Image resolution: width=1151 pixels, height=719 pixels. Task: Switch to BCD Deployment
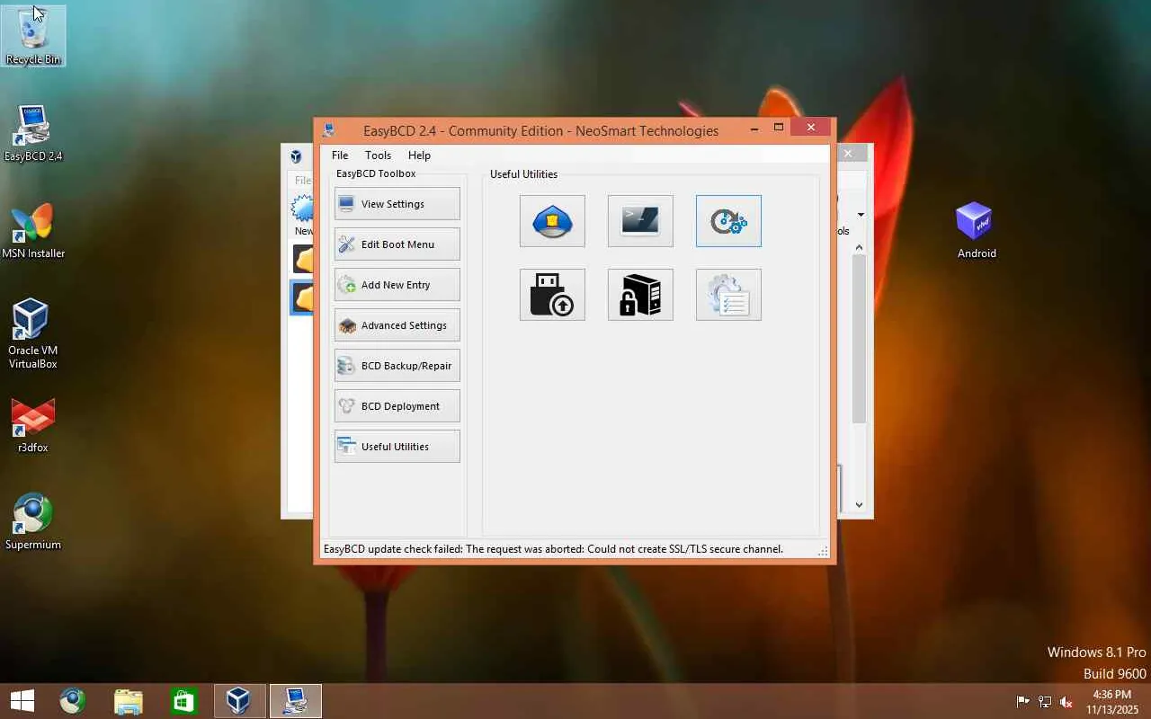pyautogui.click(x=397, y=406)
